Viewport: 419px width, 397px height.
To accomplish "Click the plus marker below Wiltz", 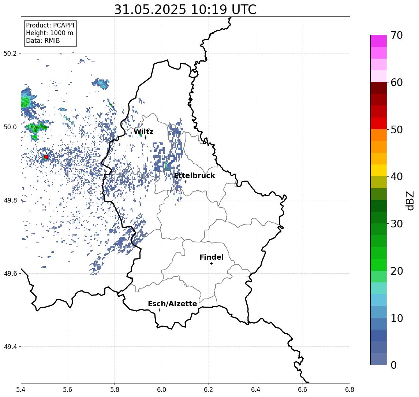I will click(145, 138).
